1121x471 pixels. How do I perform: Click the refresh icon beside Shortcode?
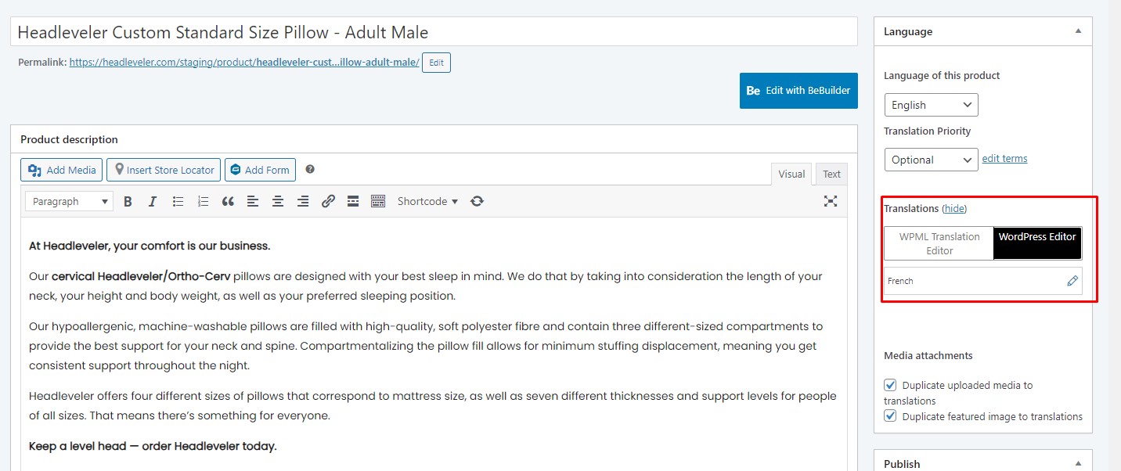(477, 201)
